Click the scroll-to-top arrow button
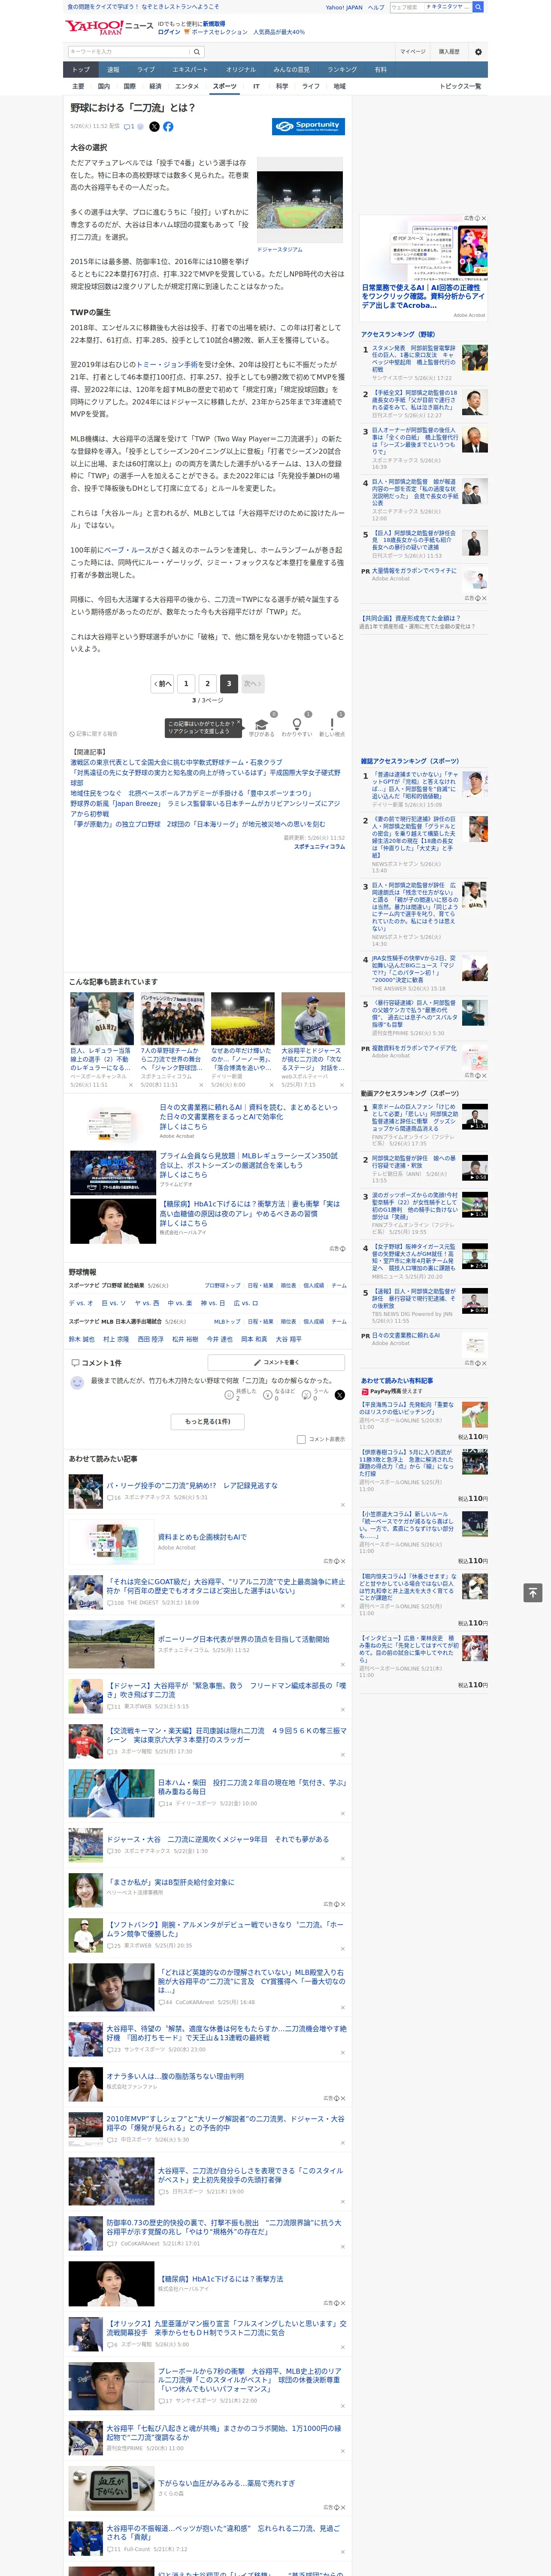Screen dimensions: 551x2576 (532, 1592)
